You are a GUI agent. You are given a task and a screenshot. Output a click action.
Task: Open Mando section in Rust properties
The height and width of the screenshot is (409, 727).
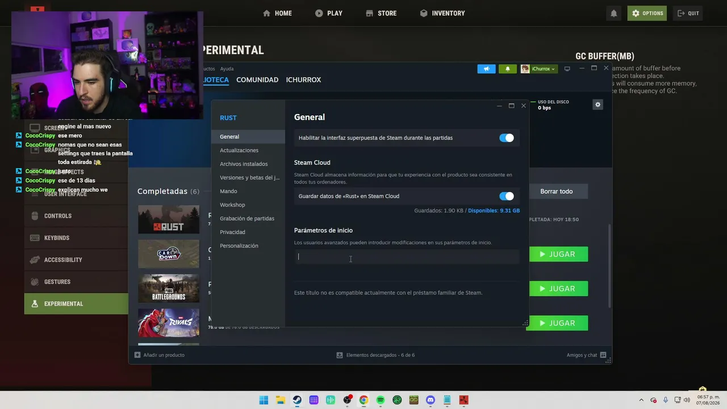point(248,191)
